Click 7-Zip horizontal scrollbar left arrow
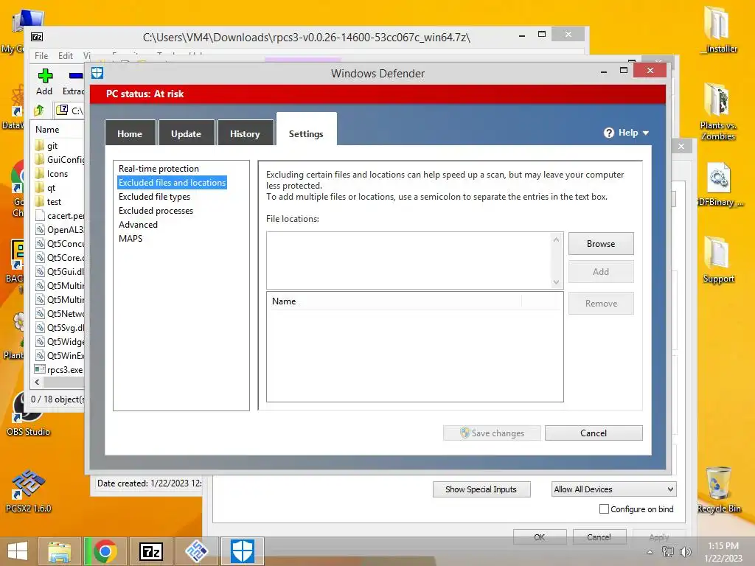 tap(37, 382)
